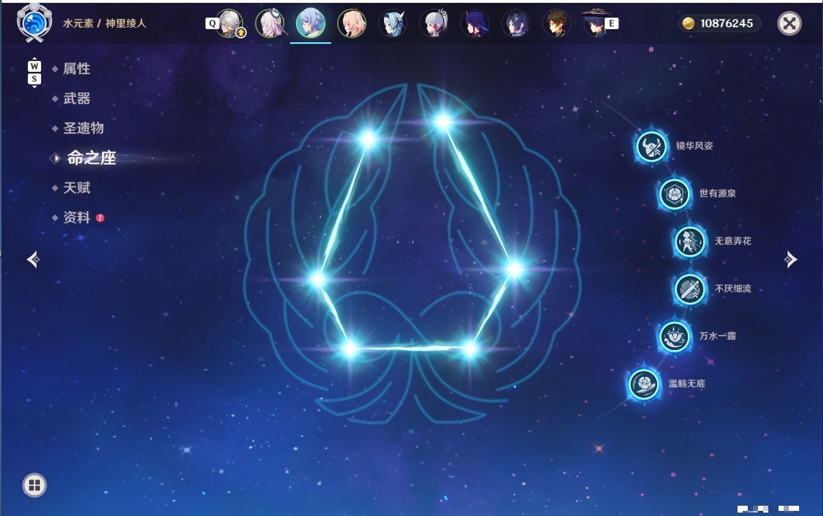
Task: Click the 世有源泉 constellation label
Action: click(x=718, y=193)
